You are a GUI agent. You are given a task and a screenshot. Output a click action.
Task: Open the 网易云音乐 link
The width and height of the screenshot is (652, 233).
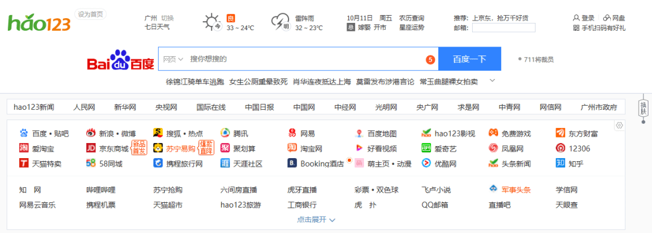(x=37, y=205)
